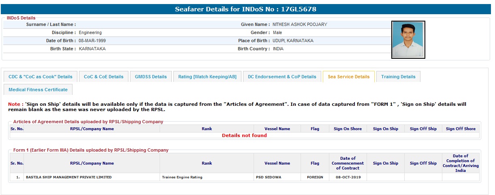This screenshot has width=495, height=195.
Task: Click the seafarer profile photo
Action: [408, 40]
